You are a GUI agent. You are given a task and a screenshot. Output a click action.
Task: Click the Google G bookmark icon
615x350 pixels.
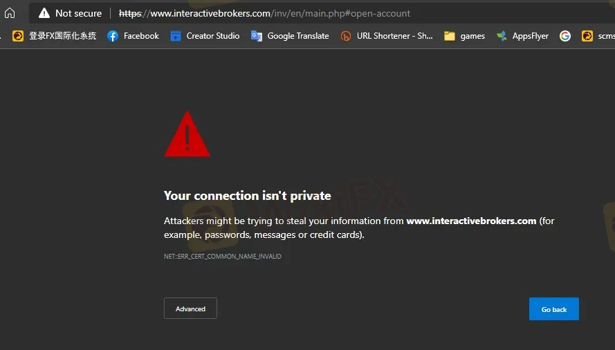[x=565, y=36]
